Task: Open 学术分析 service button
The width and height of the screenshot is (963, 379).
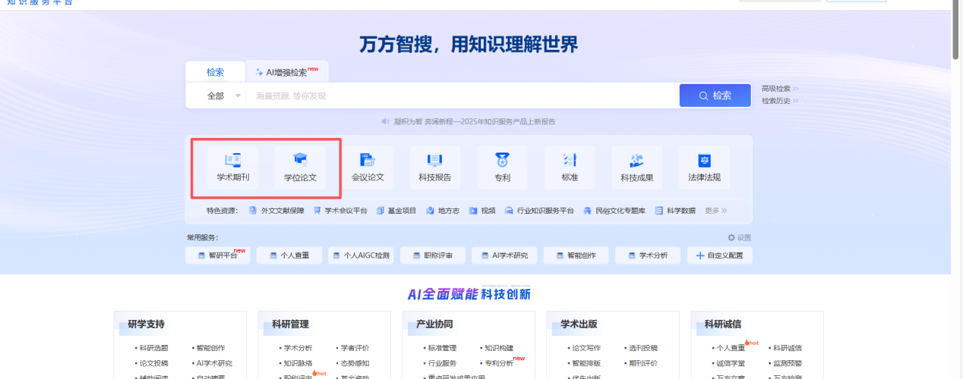Action: tap(648, 255)
